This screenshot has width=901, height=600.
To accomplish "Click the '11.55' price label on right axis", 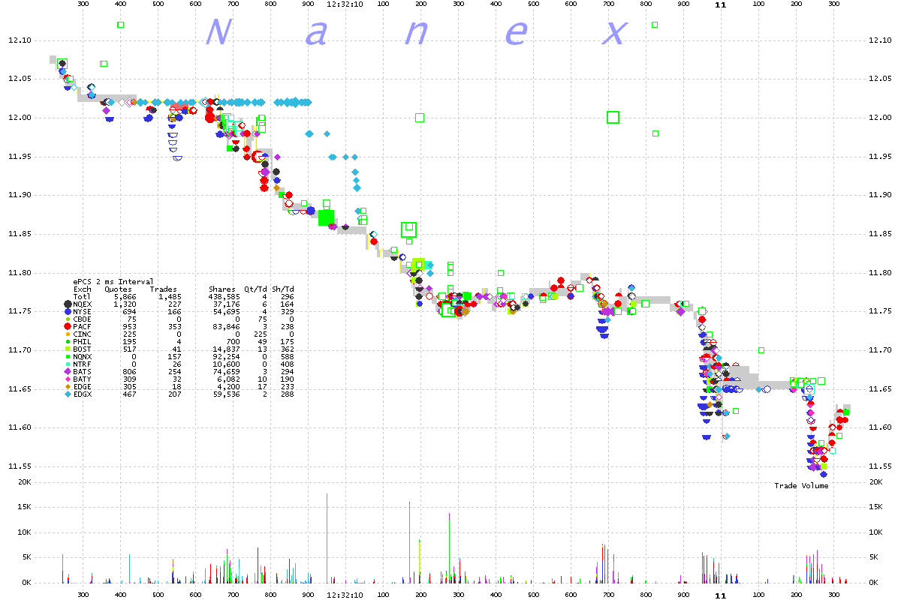I will 879,466.
